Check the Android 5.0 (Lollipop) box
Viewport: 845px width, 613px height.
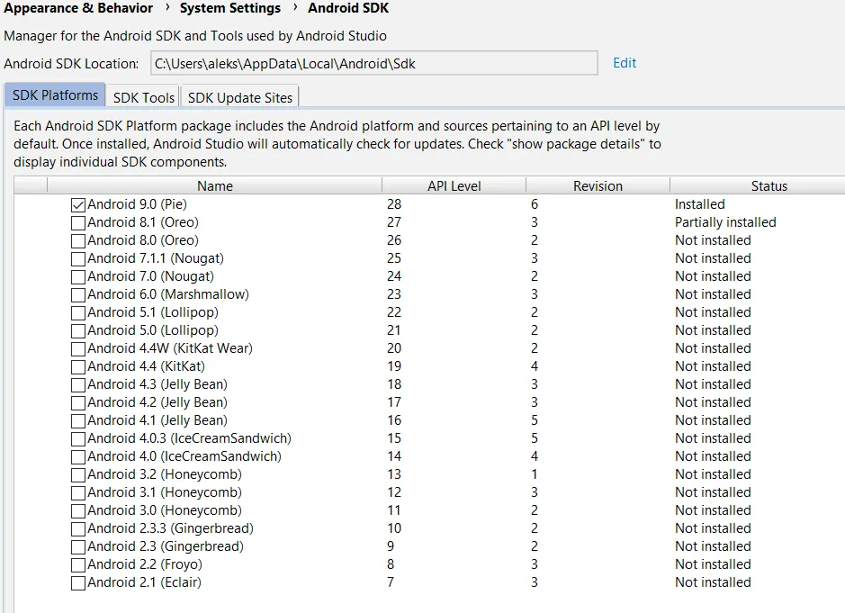78,330
